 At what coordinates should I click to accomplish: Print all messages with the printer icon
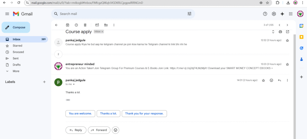pos(280,32)
